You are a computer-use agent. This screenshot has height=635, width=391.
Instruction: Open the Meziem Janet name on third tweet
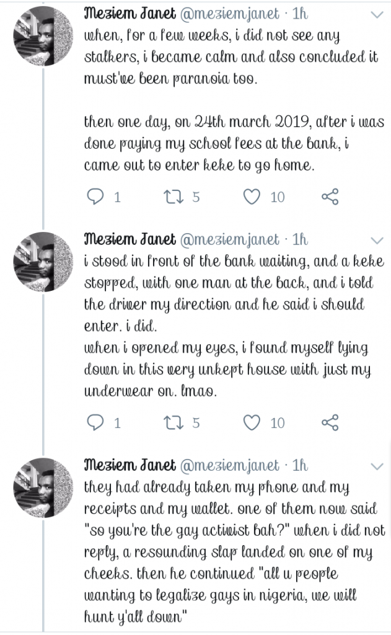point(130,465)
